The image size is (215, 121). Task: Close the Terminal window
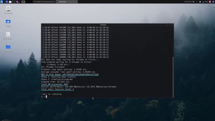(172, 25)
